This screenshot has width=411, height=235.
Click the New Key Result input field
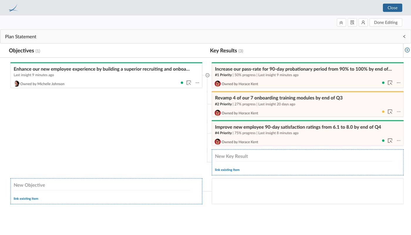point(303,156)
